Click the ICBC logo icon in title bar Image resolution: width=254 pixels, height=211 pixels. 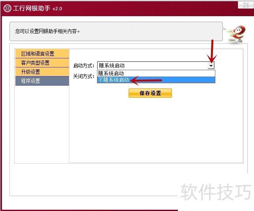[7, 8]
